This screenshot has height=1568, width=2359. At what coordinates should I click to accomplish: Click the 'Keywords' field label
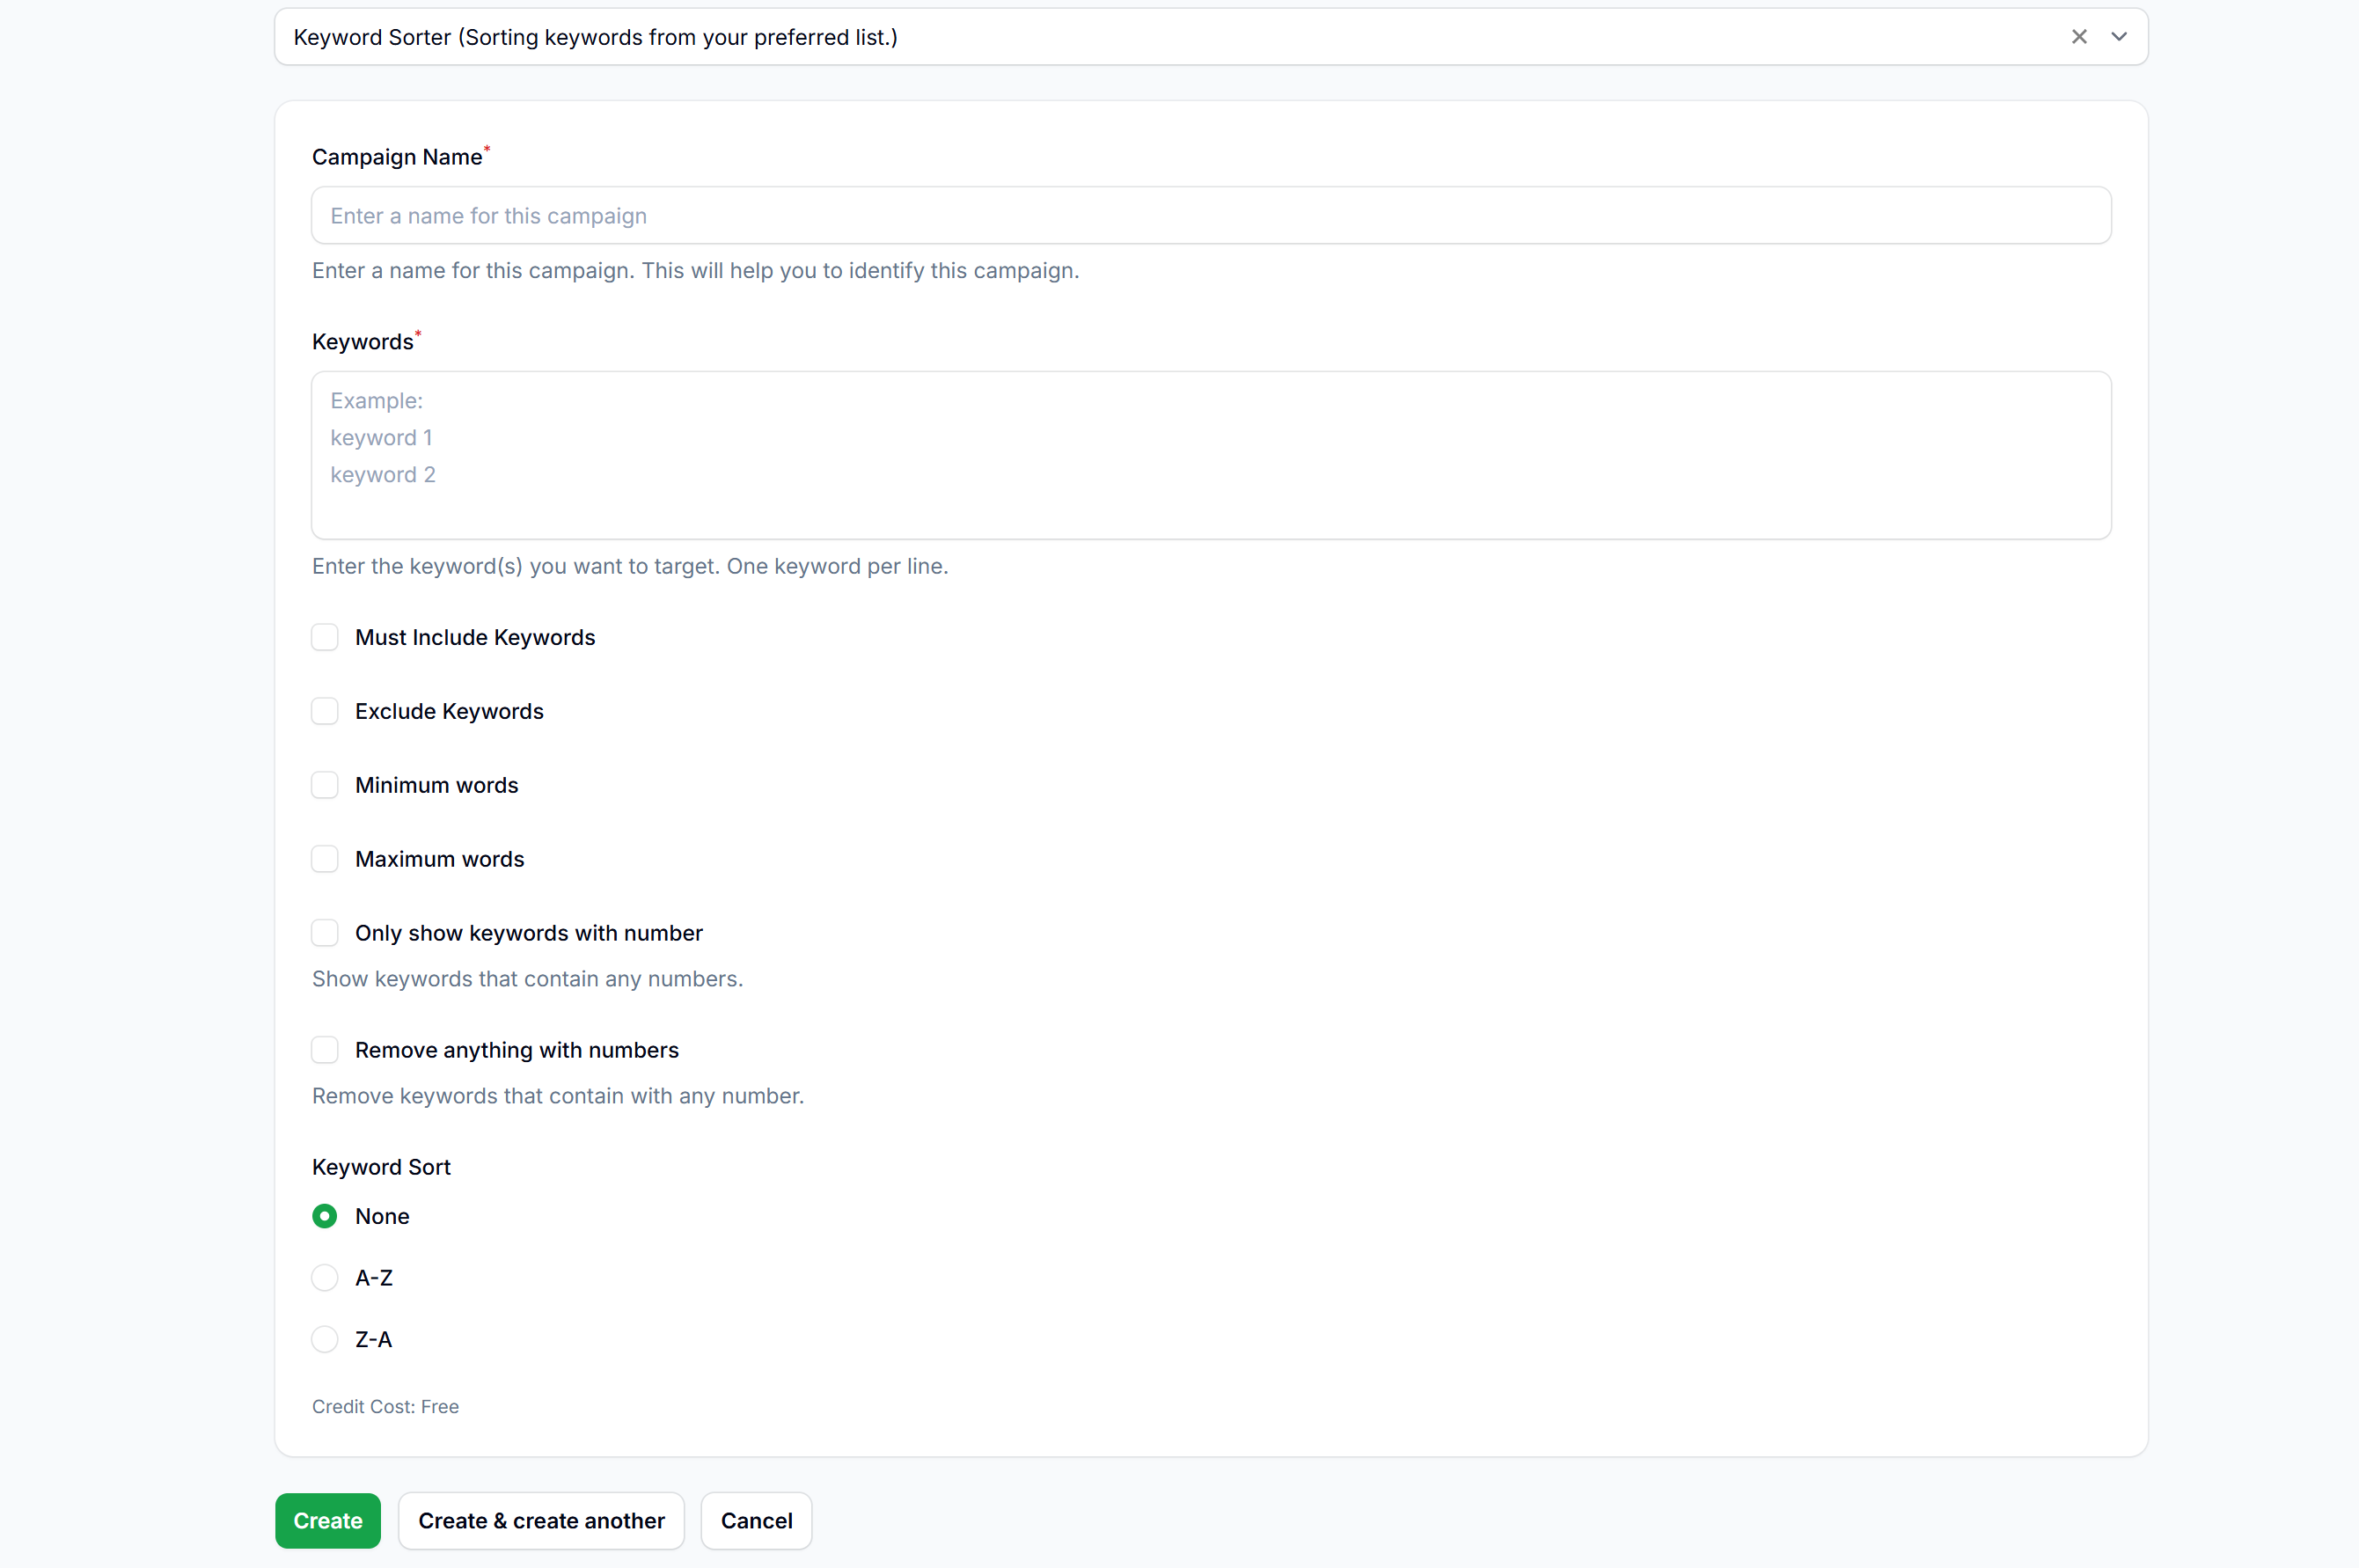pos(362,342)
